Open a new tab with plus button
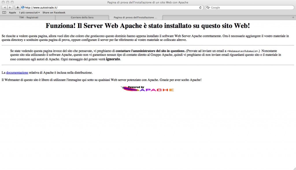This screenshot has width=296, height=170. pyautogui.click(x=293, y=17)
